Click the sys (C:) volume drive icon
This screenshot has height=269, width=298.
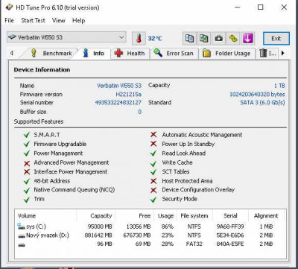tap(21, 227)
